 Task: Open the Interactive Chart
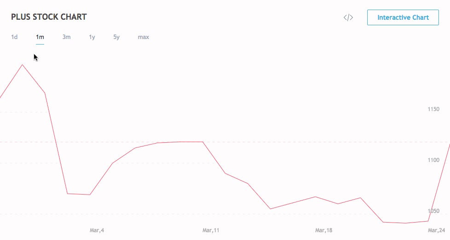(403, 17)
